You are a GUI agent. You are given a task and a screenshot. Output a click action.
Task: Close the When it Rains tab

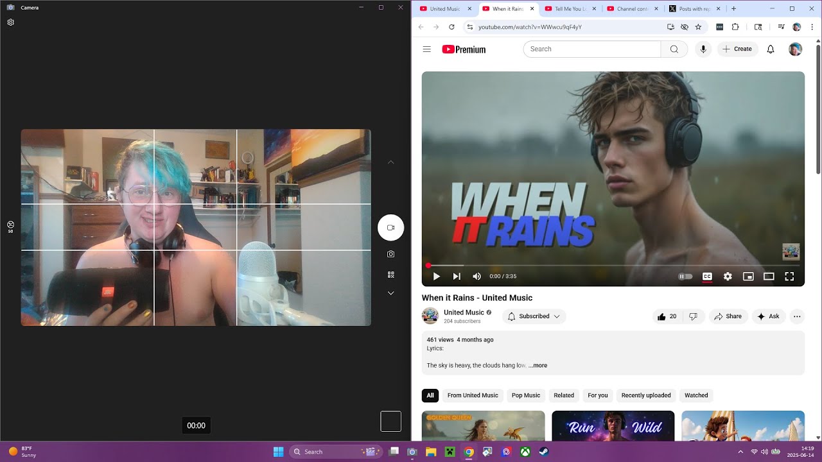click(x=532, y=9)
